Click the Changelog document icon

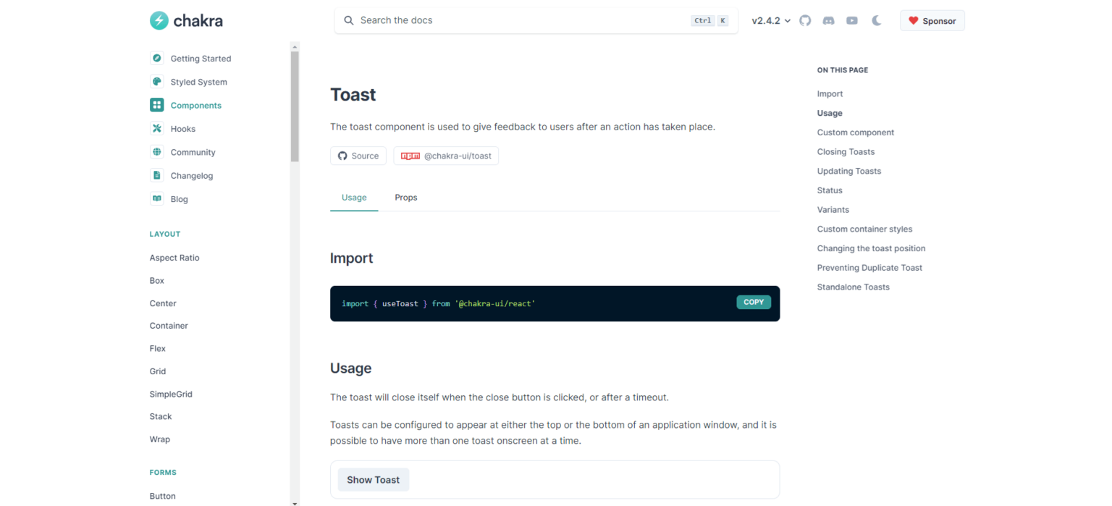coord(157,176)
